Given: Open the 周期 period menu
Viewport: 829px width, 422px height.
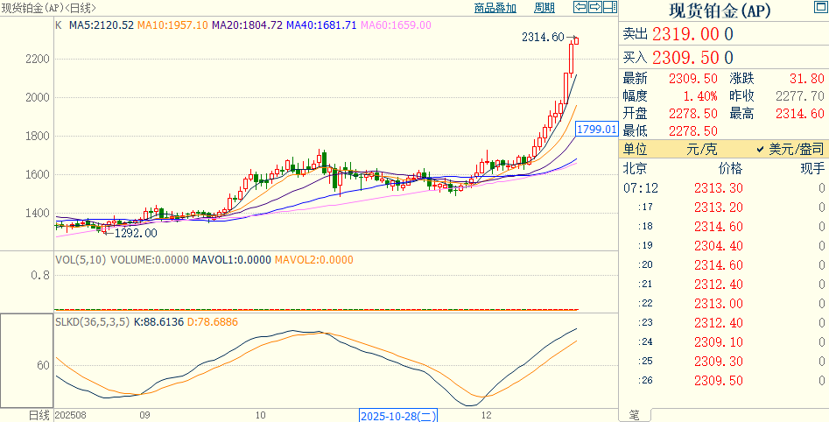Looking at the screenshot, I should click(x=544, y=8).
